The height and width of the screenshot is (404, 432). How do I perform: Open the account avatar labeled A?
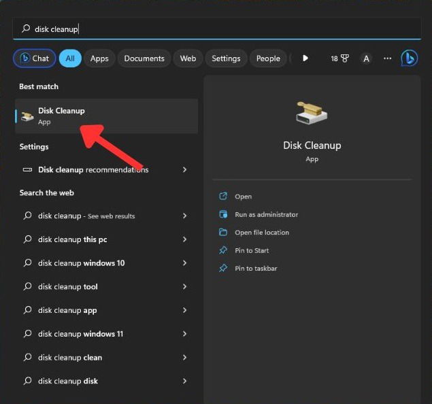(366, 58)
